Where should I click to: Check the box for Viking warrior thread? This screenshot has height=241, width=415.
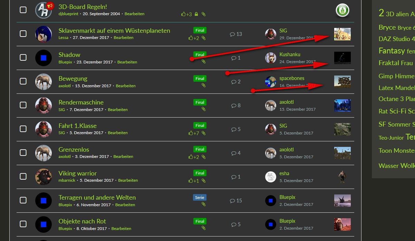click(23, 176)
